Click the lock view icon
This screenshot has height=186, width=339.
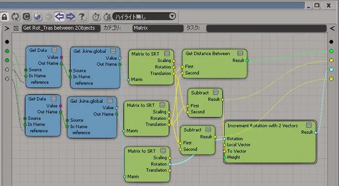click(4, 17)
